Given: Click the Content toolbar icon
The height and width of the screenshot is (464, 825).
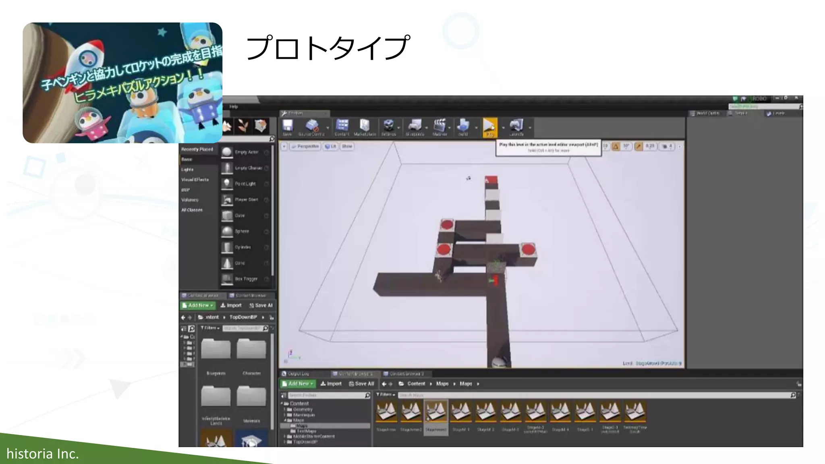Looking at the screenshot, I should (342, 126).
